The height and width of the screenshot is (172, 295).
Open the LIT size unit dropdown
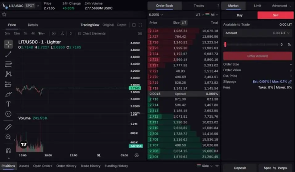199,15
